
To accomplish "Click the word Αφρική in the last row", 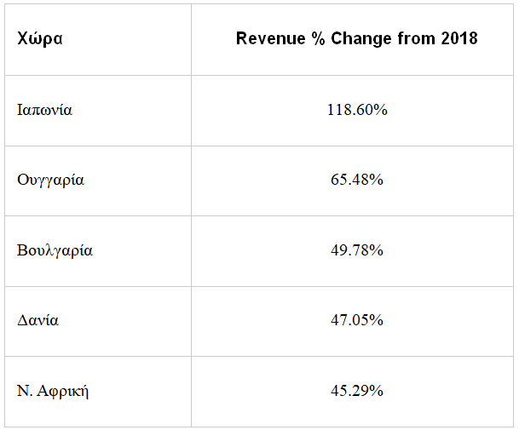I will point(62,391).
